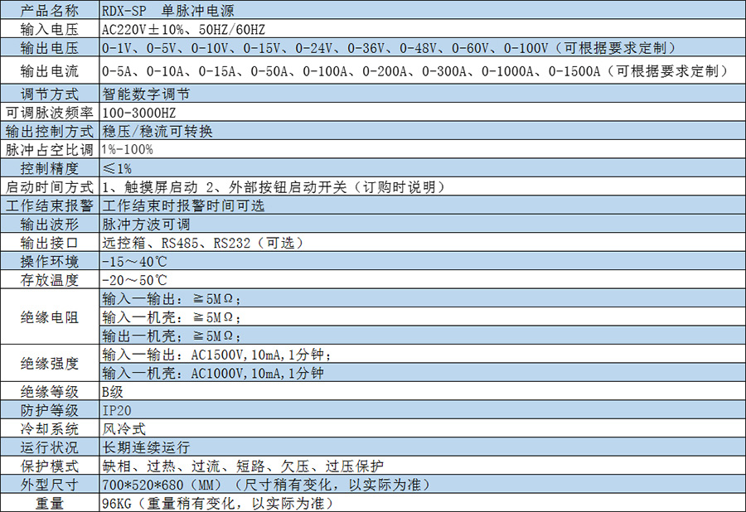Image resolution: width=746 pixels, height=512 pixels.
Task: Click the '脉冲占空比调' label
Action: (x=50, y=150)
